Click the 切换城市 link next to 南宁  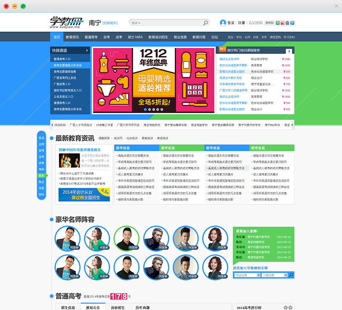110,23
